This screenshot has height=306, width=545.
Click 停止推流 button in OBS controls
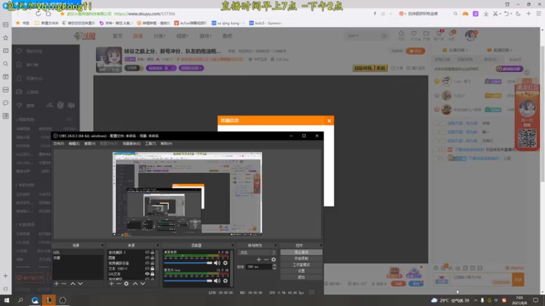click(x=301, y=252)
